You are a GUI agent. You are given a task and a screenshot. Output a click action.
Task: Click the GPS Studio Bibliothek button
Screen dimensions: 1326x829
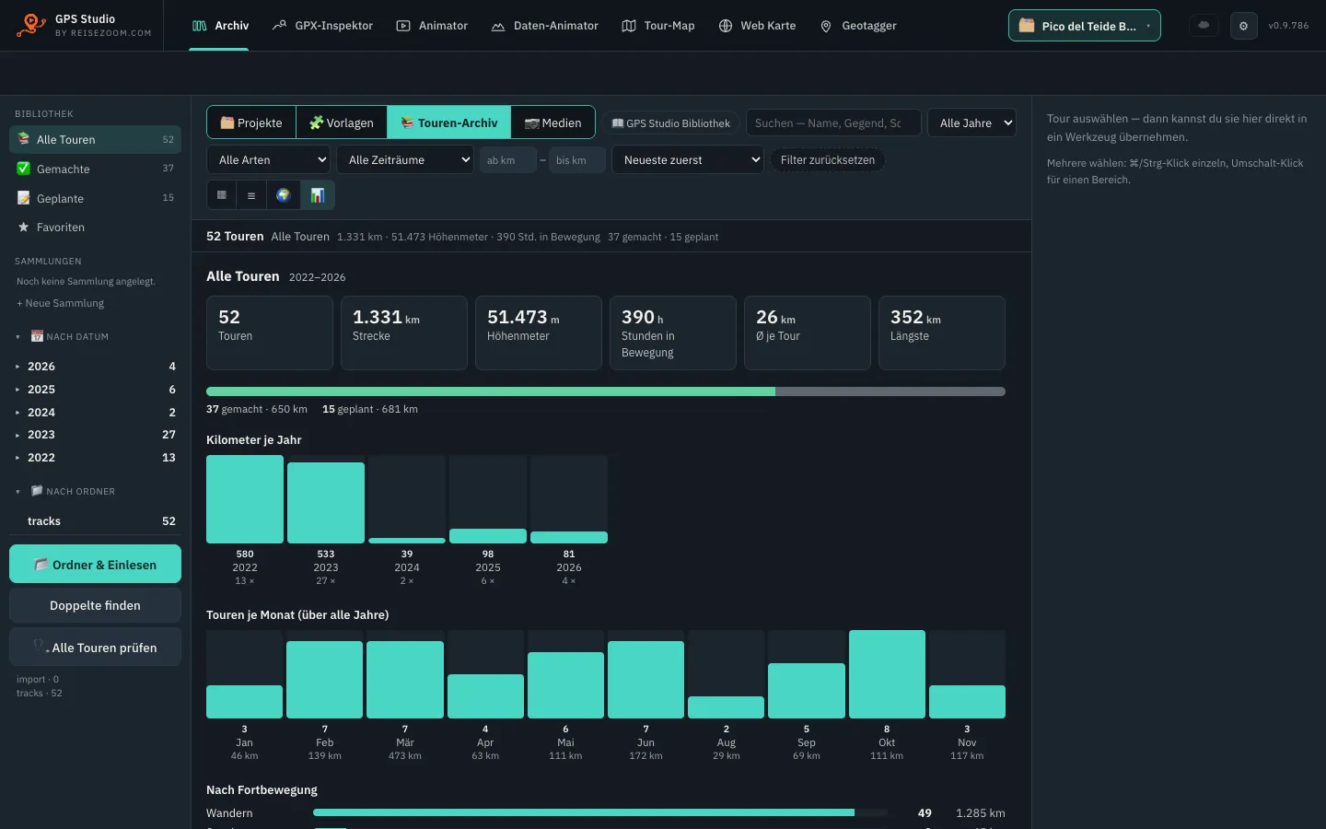click(671, 123)
